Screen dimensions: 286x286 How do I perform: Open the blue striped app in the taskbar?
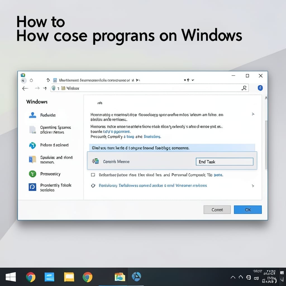pos(49,277)
